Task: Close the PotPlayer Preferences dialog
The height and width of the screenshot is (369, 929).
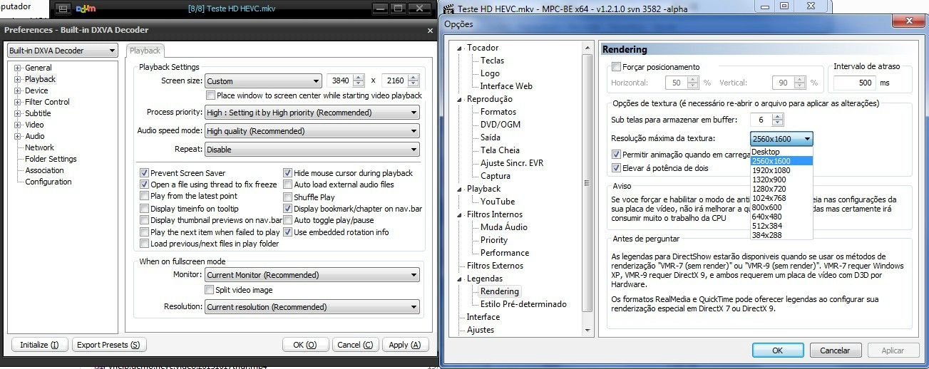Action: click(x=430, y=31)
